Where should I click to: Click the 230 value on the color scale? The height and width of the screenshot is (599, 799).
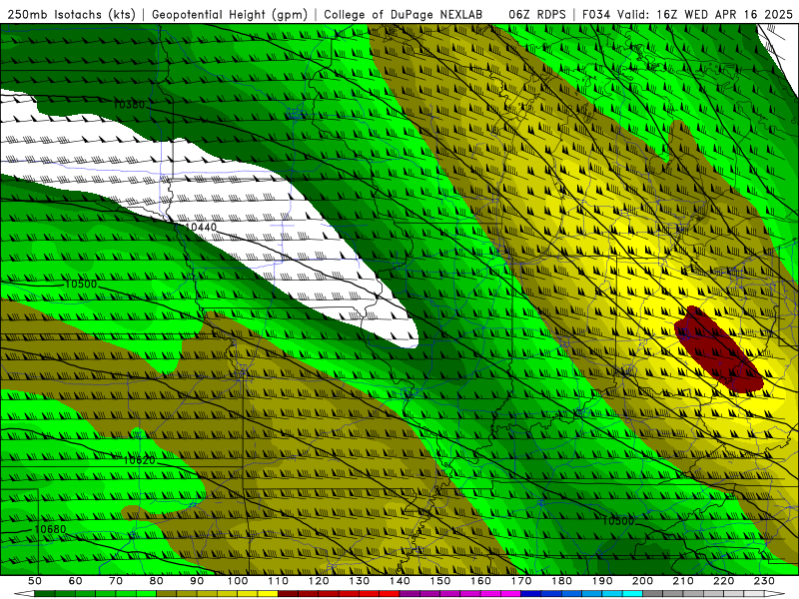click(x=764, y=581)
